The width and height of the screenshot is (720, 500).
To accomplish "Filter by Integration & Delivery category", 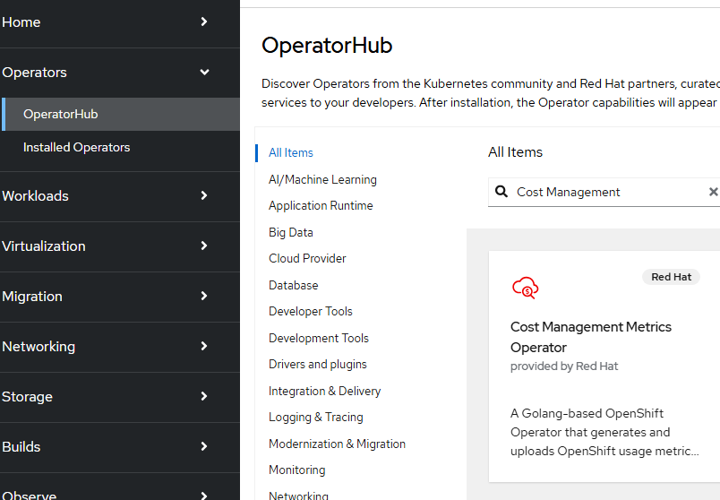I will 325,391.
